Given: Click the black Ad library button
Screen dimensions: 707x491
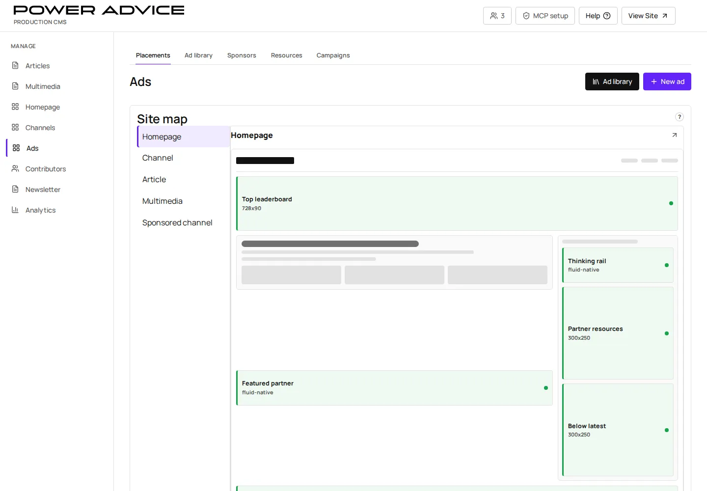Looking at the screenshot, I should (x=612, y=82).
